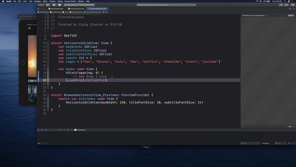Click the activity status bar in toolbar
This screenshot has height=167, width=296.
166,5
